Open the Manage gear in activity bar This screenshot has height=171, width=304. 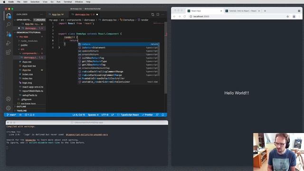(9, 108)
